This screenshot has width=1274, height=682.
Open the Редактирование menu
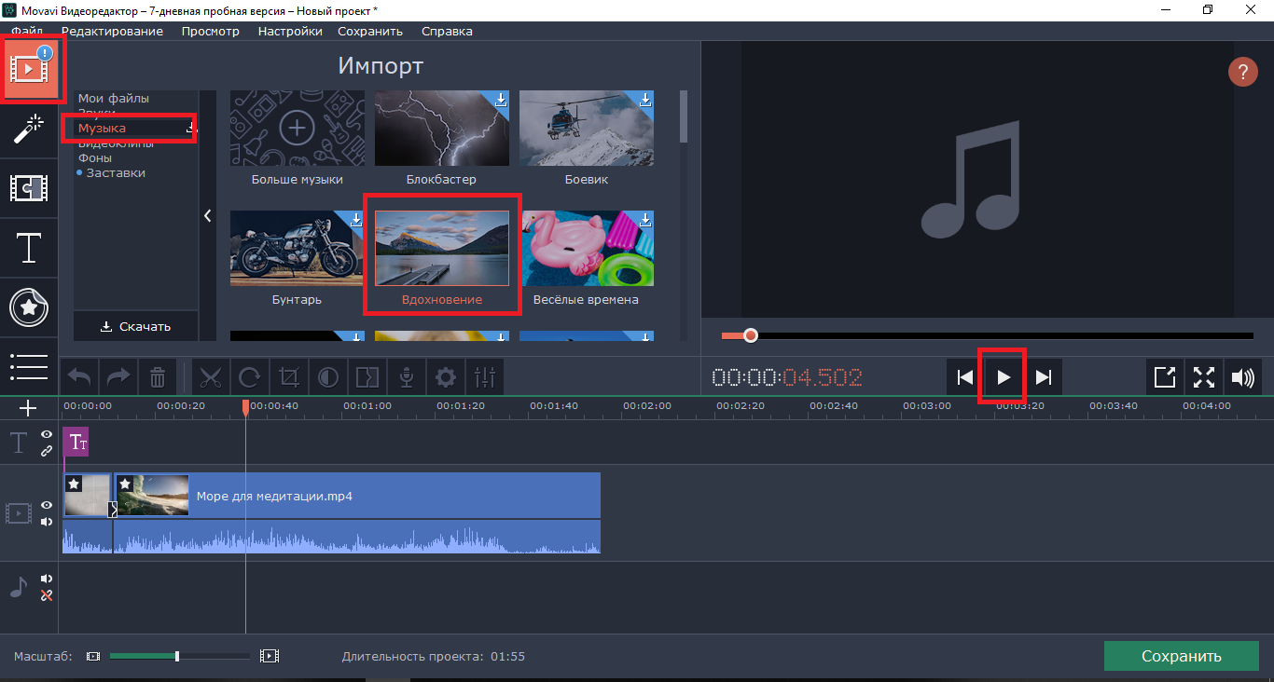[x=112, y=31]
